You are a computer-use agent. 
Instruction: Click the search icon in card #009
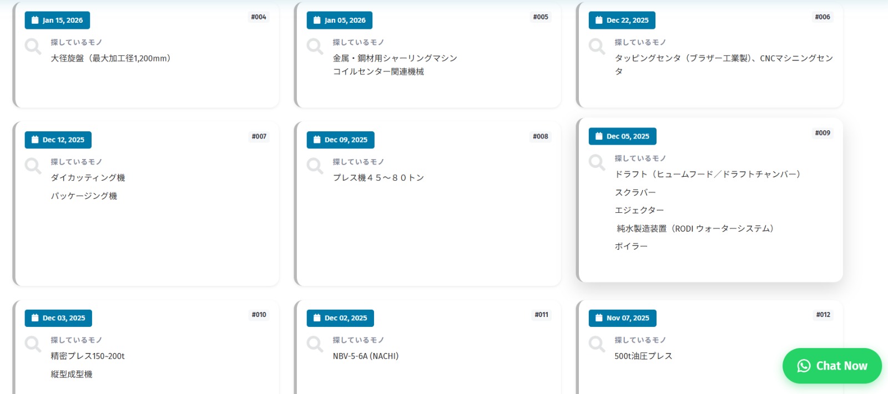coord(597,162)
